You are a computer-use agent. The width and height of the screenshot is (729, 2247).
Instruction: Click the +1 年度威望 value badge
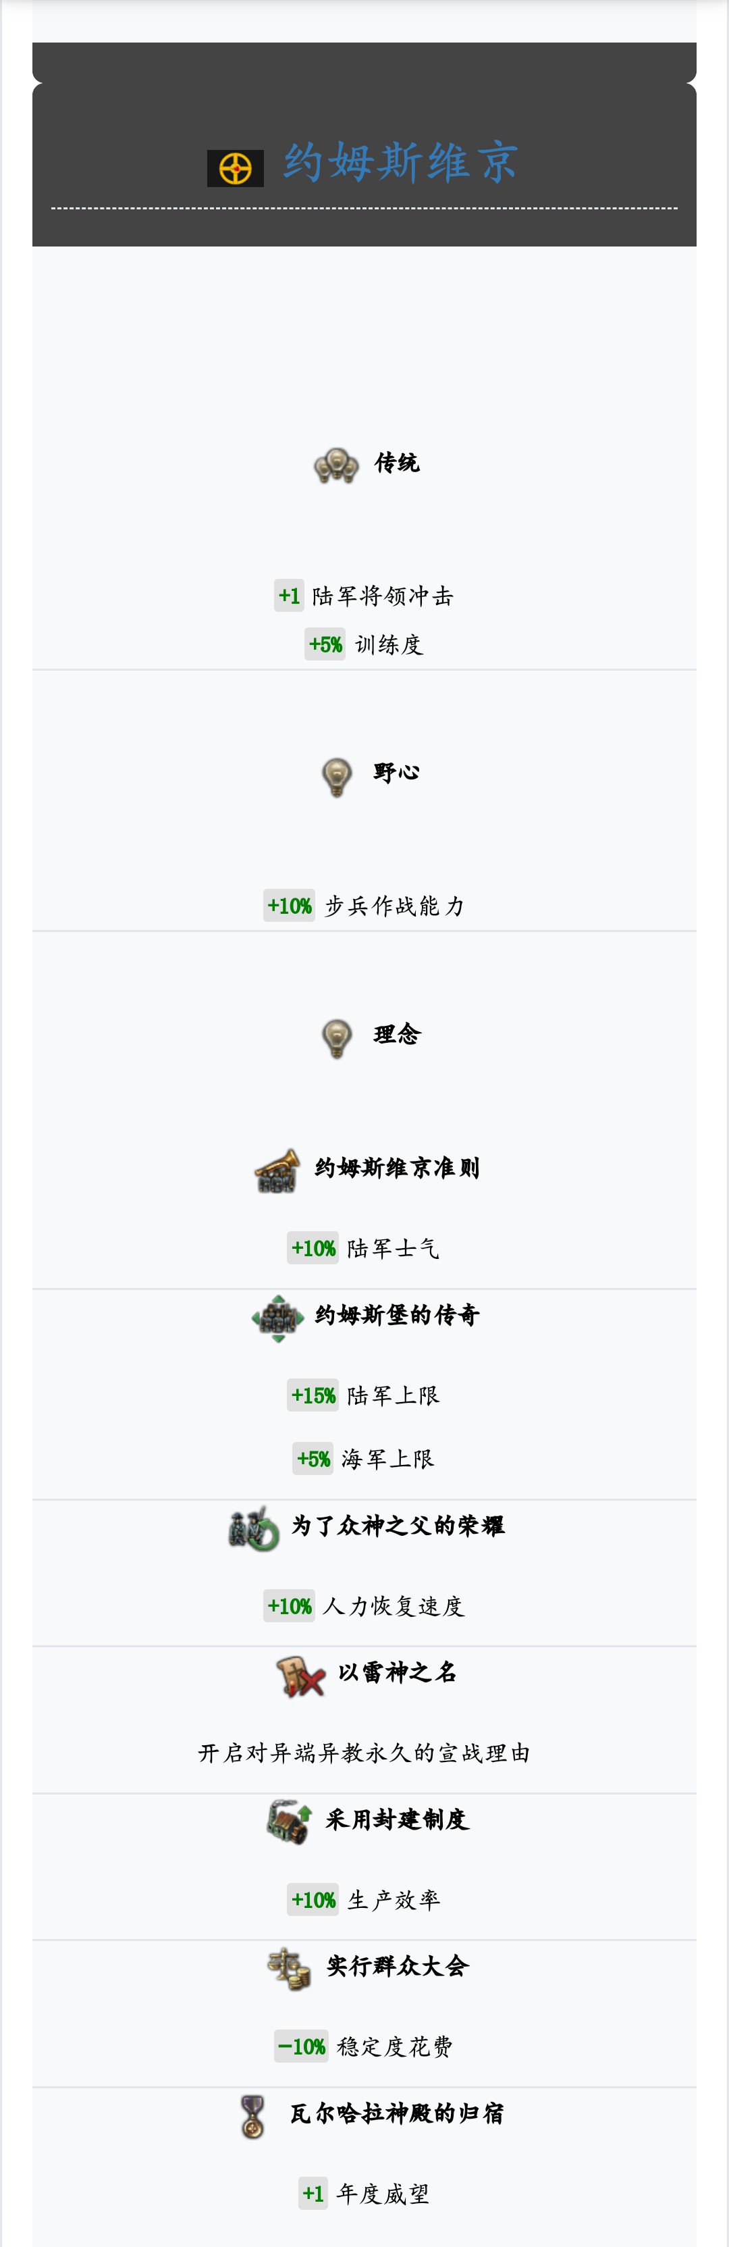pyautogui.click(x=313, y=2194)
